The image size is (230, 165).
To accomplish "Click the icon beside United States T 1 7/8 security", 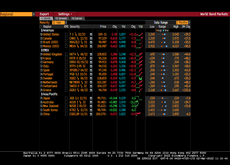I will click(x=91, y=34).
